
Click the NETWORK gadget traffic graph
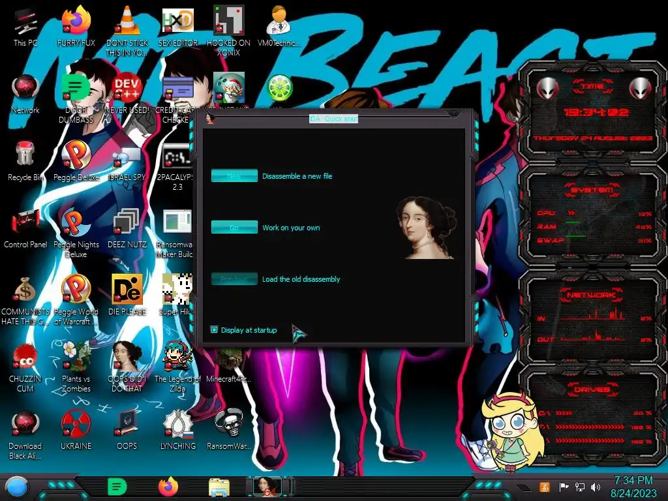pos(592,315)
